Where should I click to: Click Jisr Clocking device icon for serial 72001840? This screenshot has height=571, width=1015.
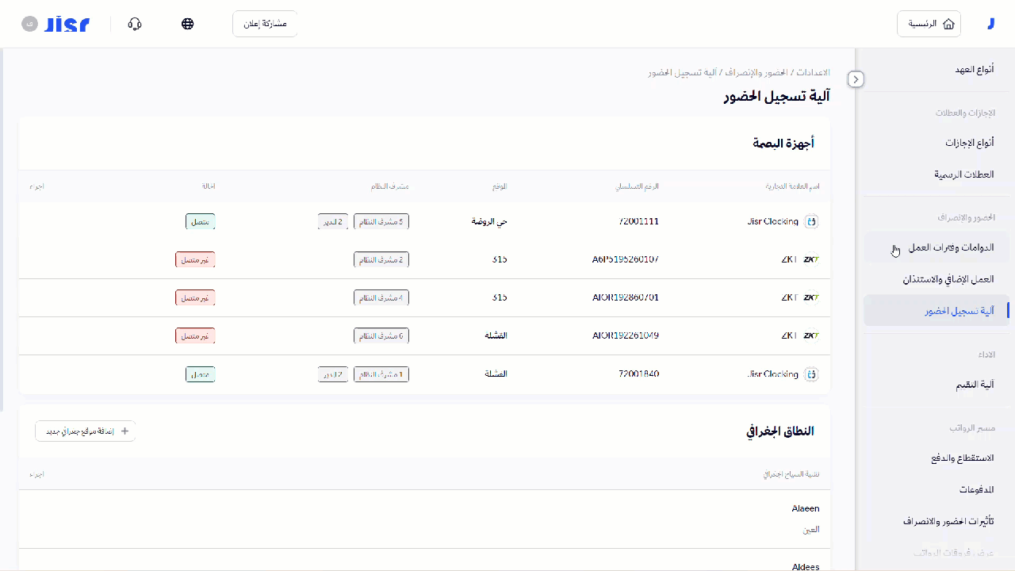coord(810,374)
